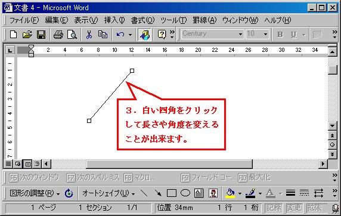This screenshot has width=341, height=216.
Task: Switch to print layout view button
Action: click(x=27, y=163)
